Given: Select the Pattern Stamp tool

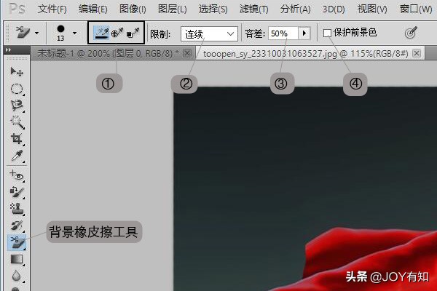Looking at the screenshot, I should click(17, 209).
